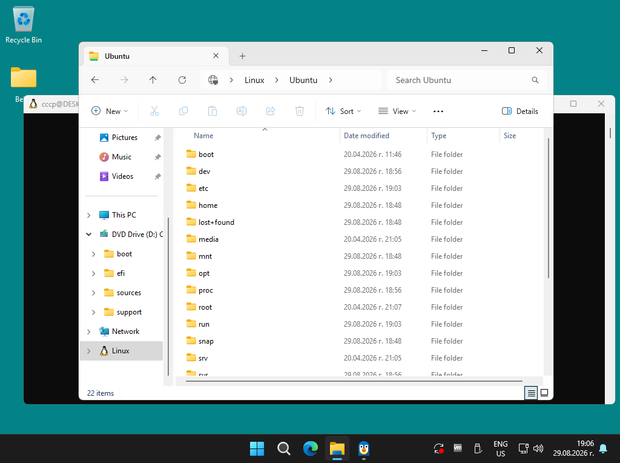This screenshot has width=620, height=463.
Task: Refresh the Ubuntu folder view
Action: 182,80
